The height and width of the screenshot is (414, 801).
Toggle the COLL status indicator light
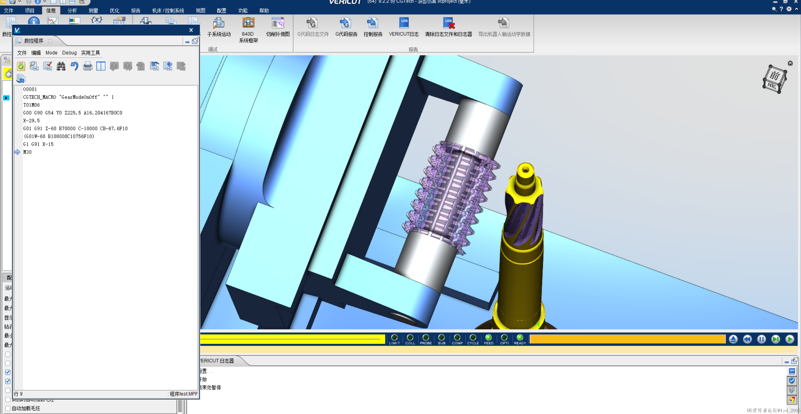[410, 338]
